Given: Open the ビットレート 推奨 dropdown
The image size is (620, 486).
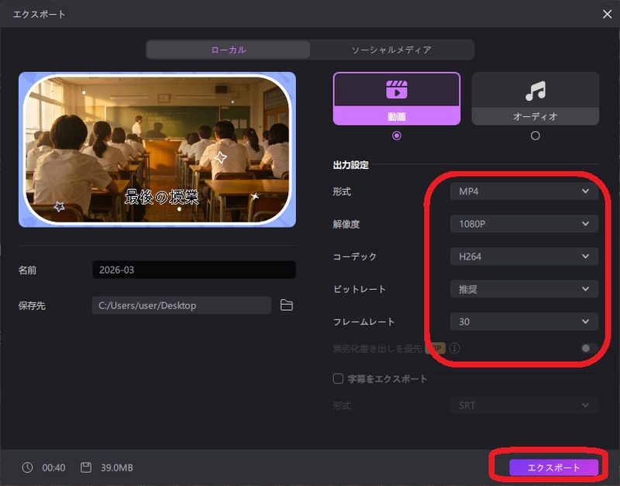Looking at the screenshot, I should 524,288.
